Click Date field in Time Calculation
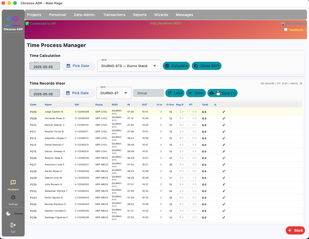The height and width of the screenshot is (239, 309). [x=45, y=66]
